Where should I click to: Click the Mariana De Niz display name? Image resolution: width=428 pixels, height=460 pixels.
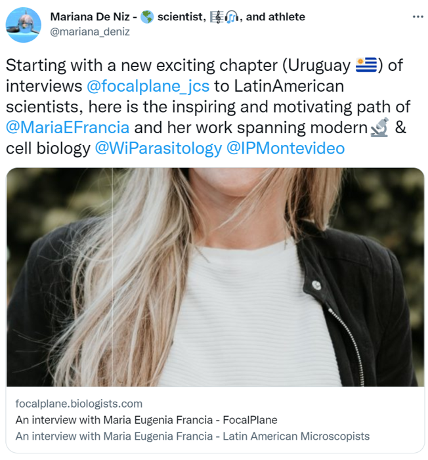tap(90, 16)
